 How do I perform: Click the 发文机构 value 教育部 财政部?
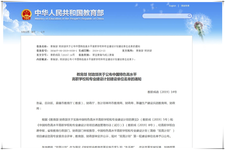144,51
